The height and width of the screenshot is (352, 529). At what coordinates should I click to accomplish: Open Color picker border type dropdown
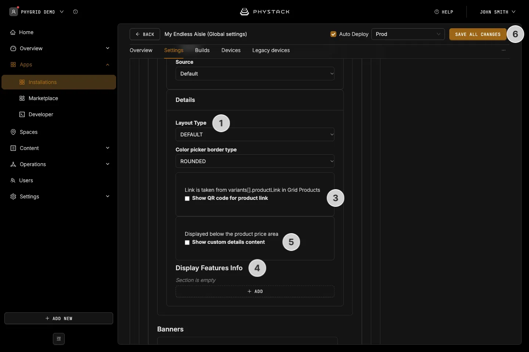pos(255,161)
